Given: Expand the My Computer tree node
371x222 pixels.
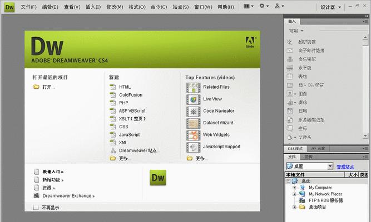Looking at the screenshot, I should [x=294, y=188].
